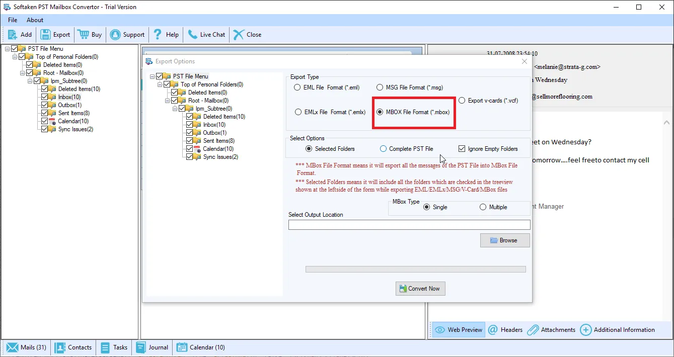The height and width of the screenshot is (357, 674).
Task: Click Outbox(1) folder icon in Export Options tree
Action: (198, 133)
